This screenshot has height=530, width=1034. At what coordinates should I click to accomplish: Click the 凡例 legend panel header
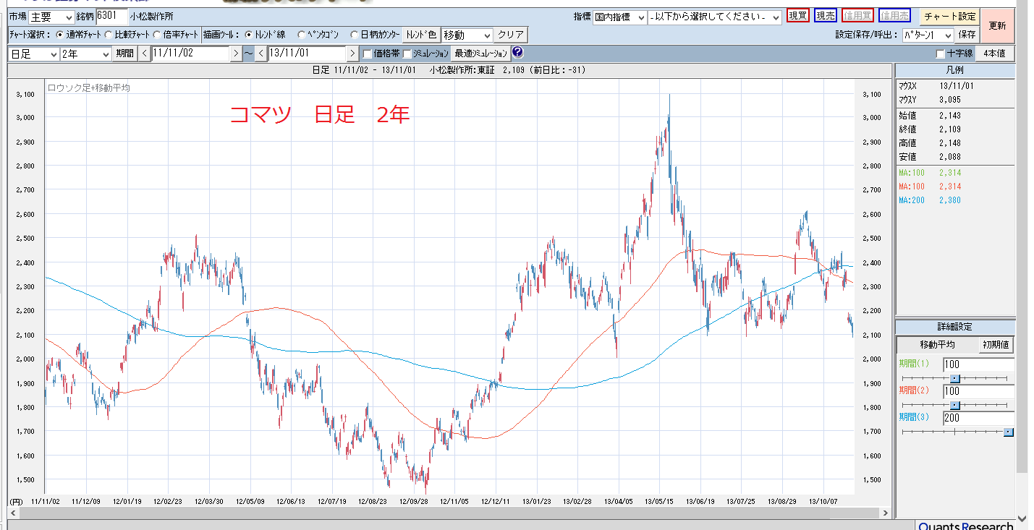tap(955, 70)
